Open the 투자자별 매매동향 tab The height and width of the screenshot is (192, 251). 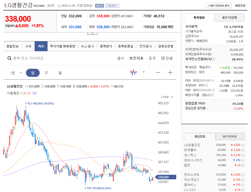(x=63, y=46)
